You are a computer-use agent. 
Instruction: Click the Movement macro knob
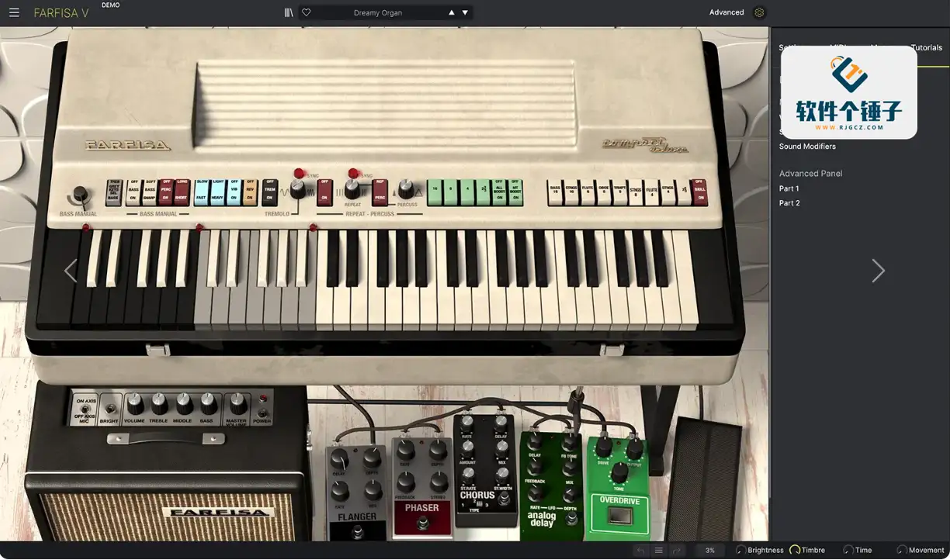coord(902,551)
